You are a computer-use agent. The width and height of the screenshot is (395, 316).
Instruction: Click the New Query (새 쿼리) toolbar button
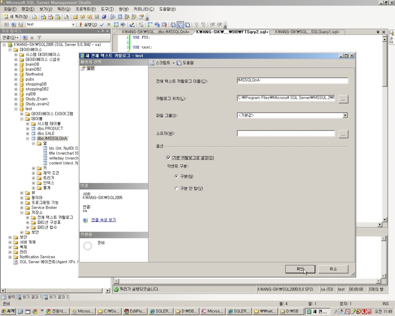coord(16,17)
